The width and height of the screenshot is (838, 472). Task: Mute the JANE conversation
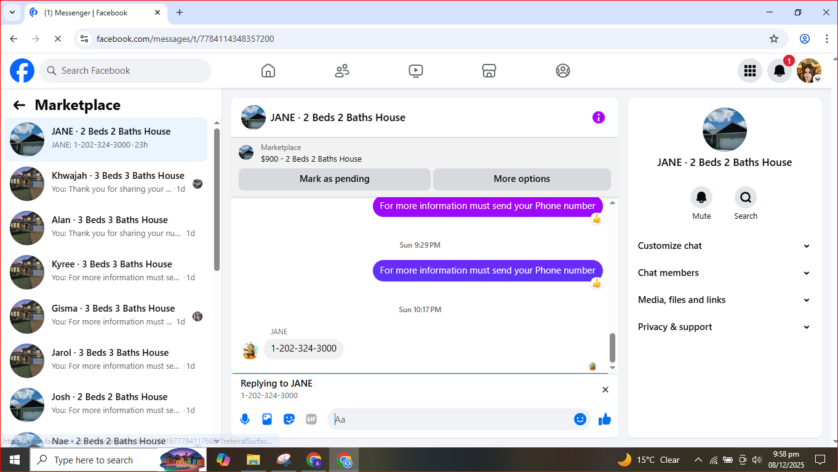(x=701, y=197)
